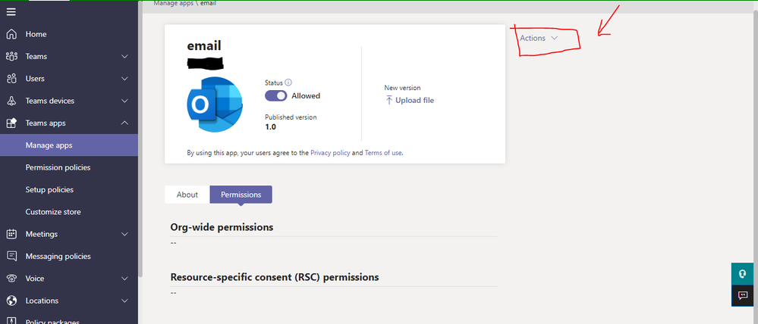Click the Published version 1.0 text

point(291,122)
